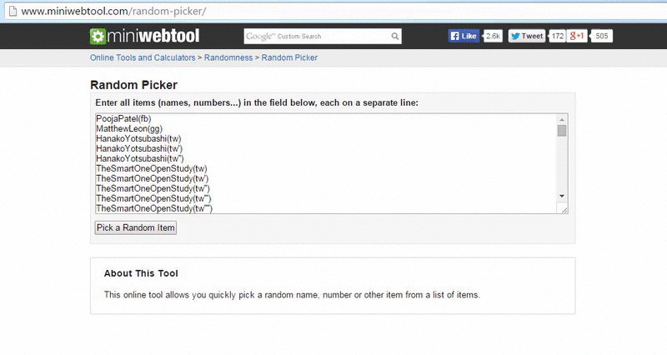Viewport: 667px width, 355px height.
Task: Go to the Randomness breadcrumb link
Action: [228, 57]
